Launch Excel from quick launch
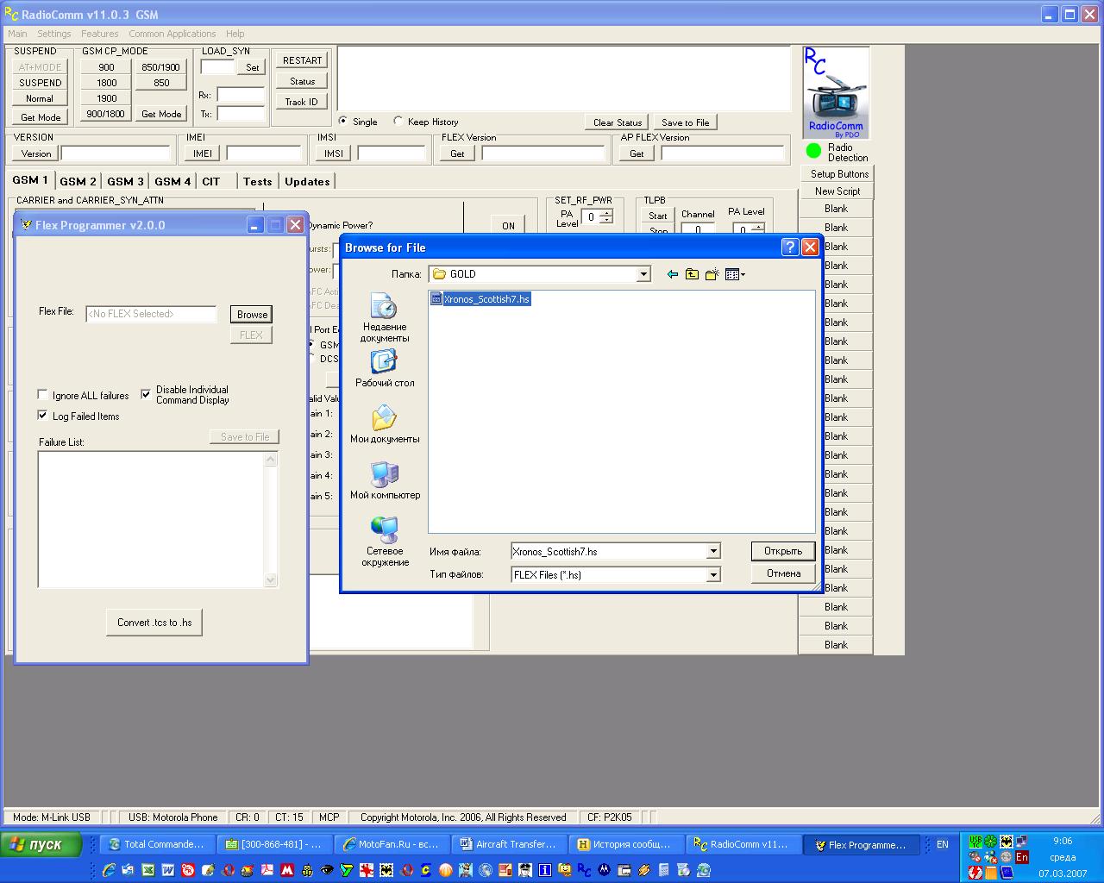 click(x=148, y=870)
